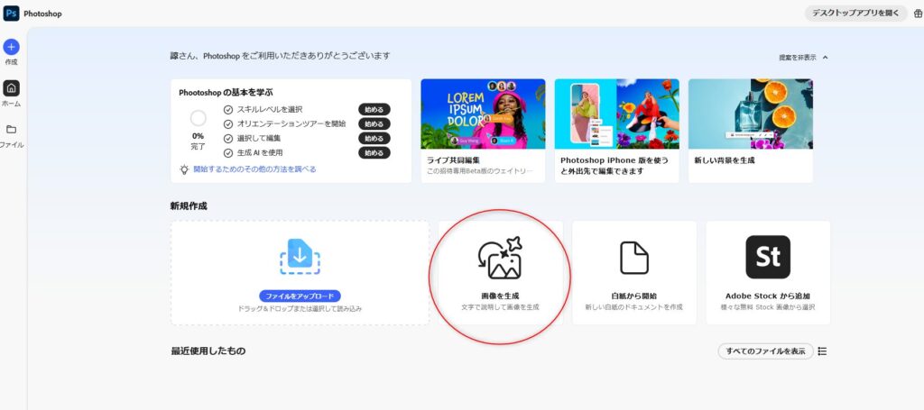Image resolution: width=924 pixels, height=410 pixels.
Task: Click 最近使用したもの section heading
Action: (208, 351)
